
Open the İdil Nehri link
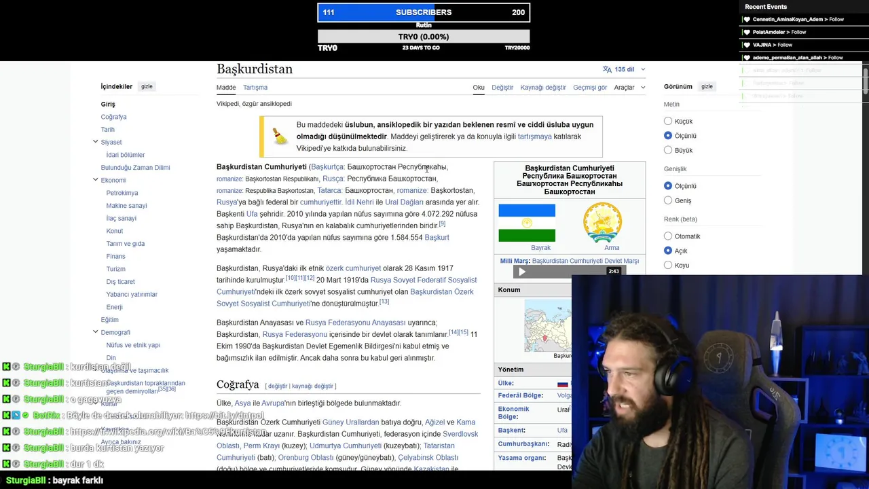coord(359,202)
